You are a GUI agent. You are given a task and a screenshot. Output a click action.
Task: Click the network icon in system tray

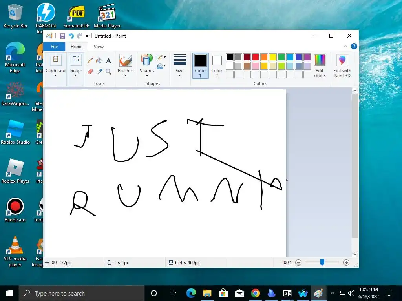342,293
